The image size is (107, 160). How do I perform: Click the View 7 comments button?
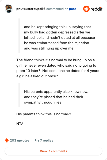[x=53, y=151]
